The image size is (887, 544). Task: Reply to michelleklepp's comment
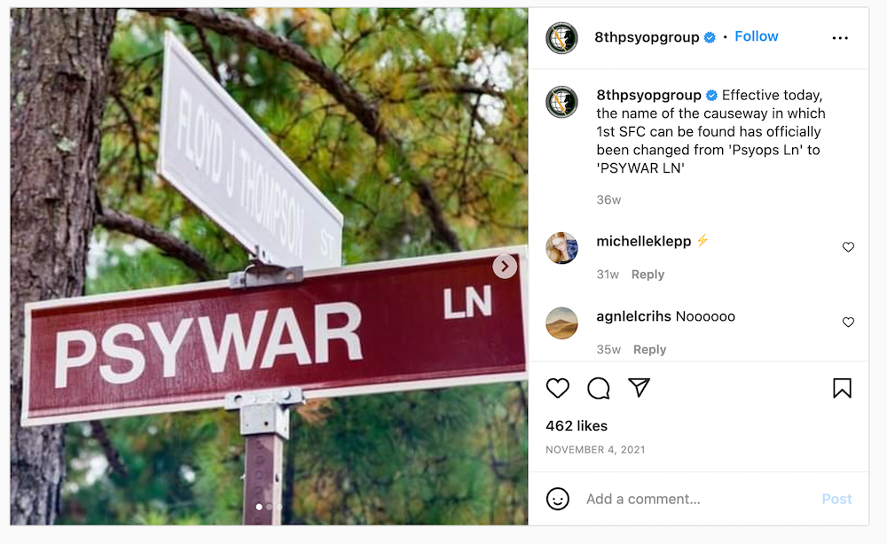(648, 275)
